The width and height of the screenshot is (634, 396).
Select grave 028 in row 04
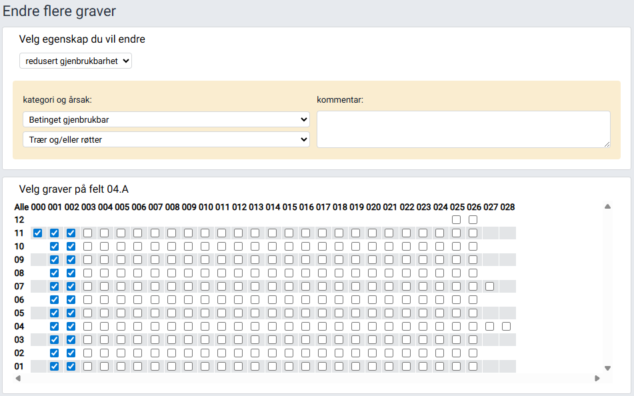click(506, 326)
